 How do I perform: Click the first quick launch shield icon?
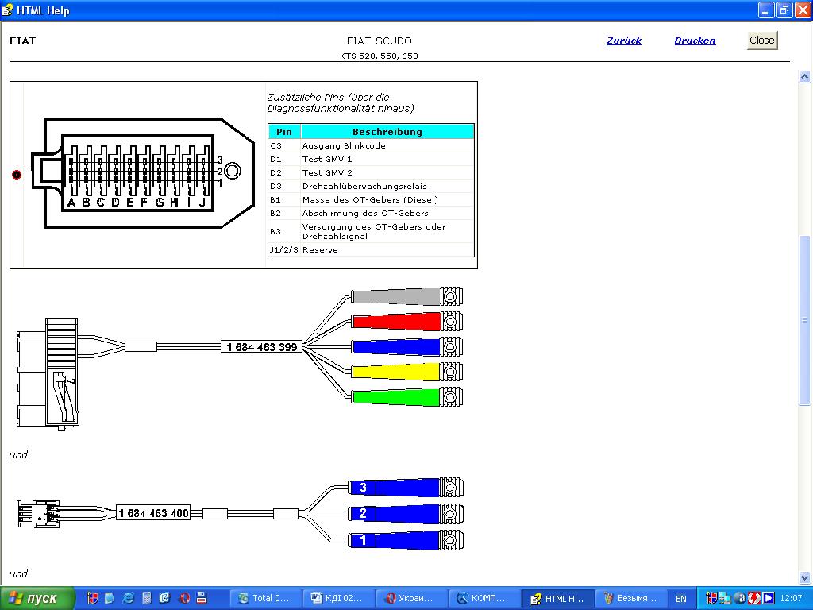pyautogui.click(x=92, y=598)
